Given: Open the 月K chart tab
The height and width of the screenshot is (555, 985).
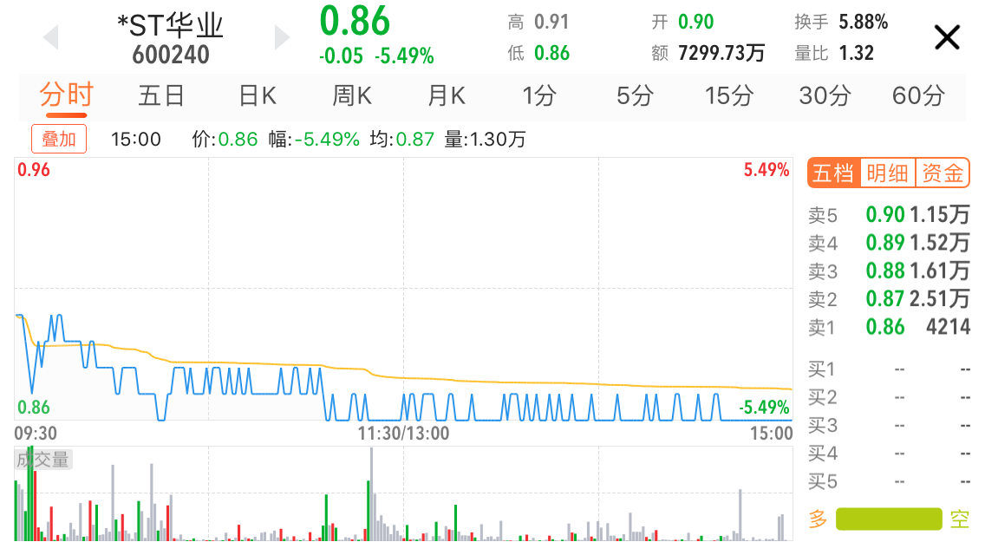Looking at the screenshot, I should [x=446, y=95].
